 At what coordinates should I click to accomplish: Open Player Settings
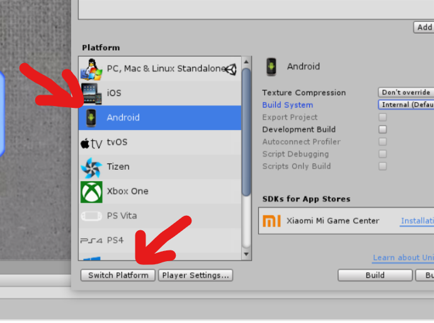point(195,275)
